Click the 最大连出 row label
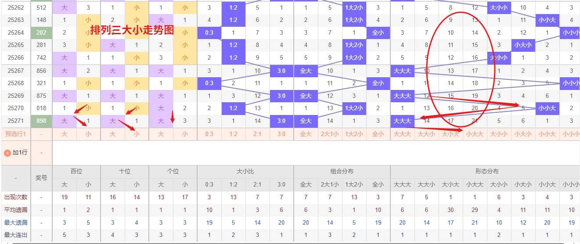The width and height of the screenshot is (580, 244). pyautogui.click(x=15, y=235)
